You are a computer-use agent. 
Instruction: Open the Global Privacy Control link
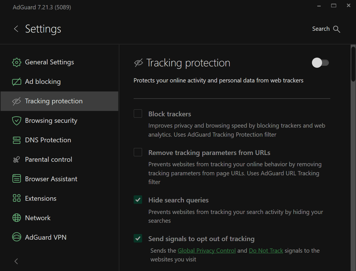click(207, 251)
